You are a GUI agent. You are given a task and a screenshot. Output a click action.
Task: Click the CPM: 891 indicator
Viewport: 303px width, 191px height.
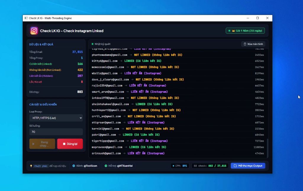click(x=180, y=166)
